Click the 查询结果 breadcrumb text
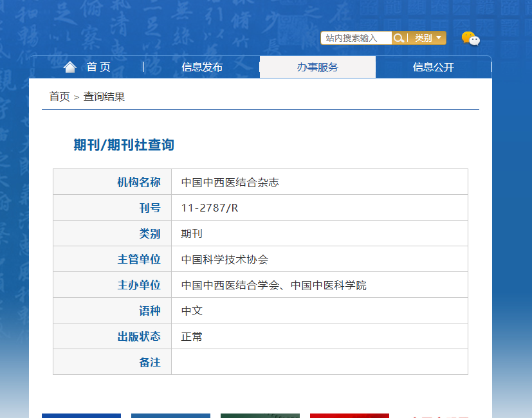 [104, 96]
